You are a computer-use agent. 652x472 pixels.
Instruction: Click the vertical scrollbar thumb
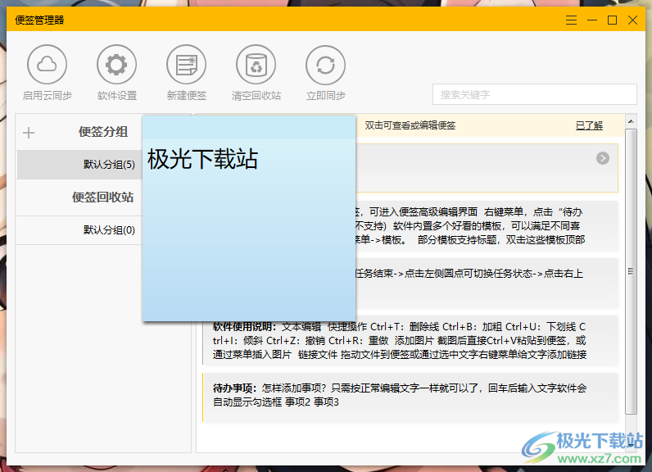coord(632,271)
